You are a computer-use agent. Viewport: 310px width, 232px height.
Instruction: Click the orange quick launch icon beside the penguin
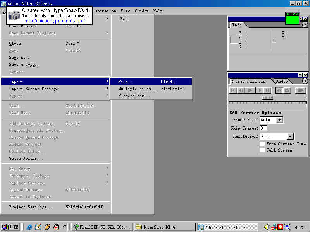tap(47, 227)
